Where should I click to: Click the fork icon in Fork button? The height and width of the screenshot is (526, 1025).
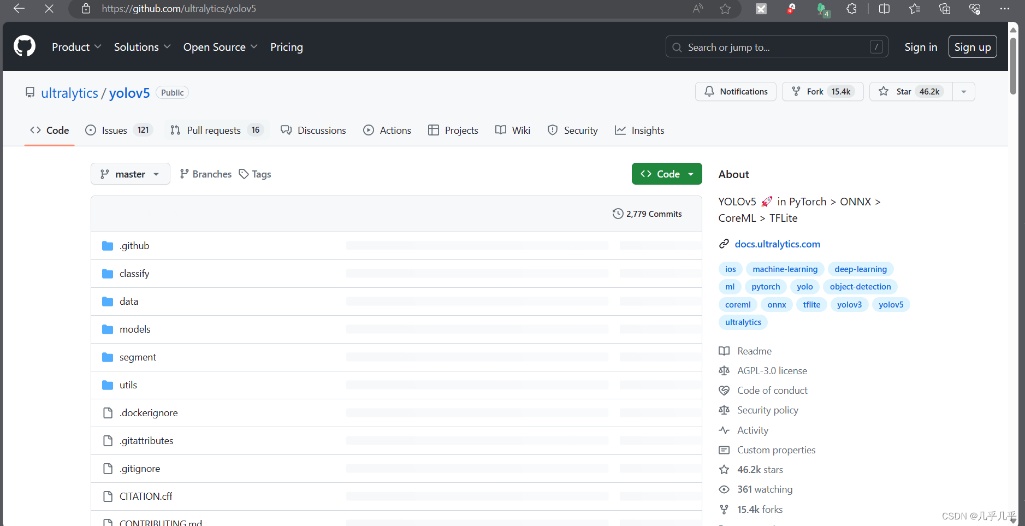click(796, 91)
